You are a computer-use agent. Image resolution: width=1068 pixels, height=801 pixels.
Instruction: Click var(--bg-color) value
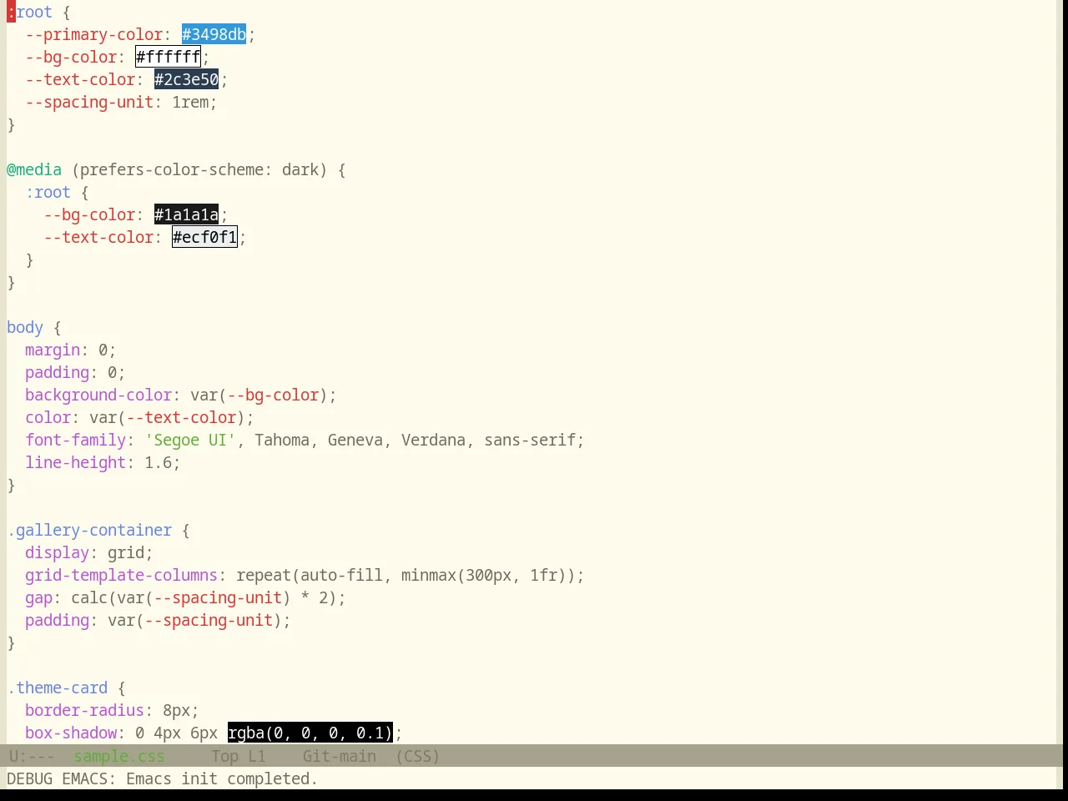259,395
